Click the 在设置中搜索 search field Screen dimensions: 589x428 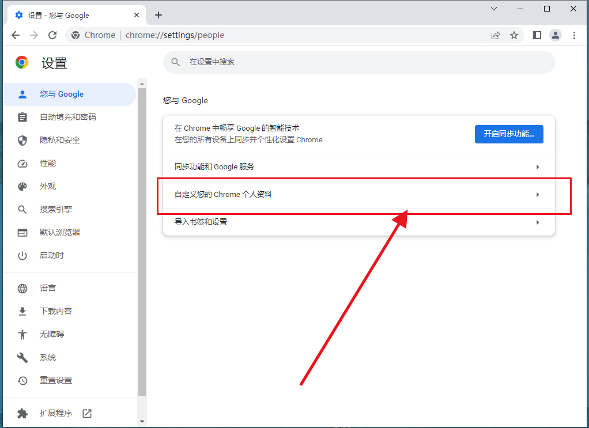pyautogui.click(x=358, y=62)
